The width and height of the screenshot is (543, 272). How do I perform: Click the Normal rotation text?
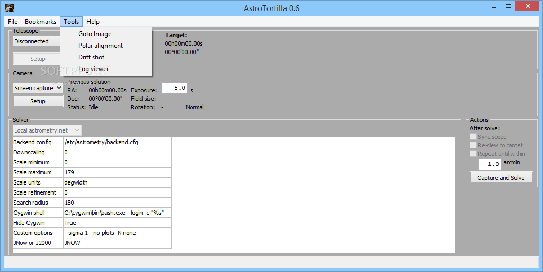194,107
